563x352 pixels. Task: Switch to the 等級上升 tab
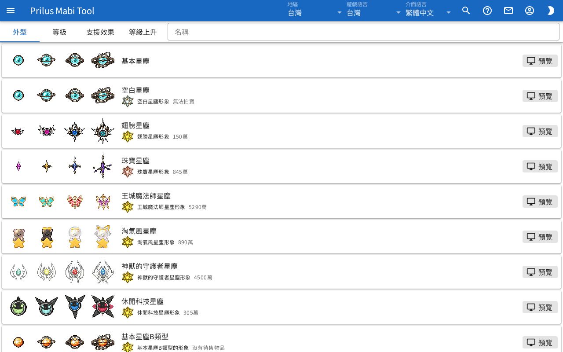(x=143, y=32)
